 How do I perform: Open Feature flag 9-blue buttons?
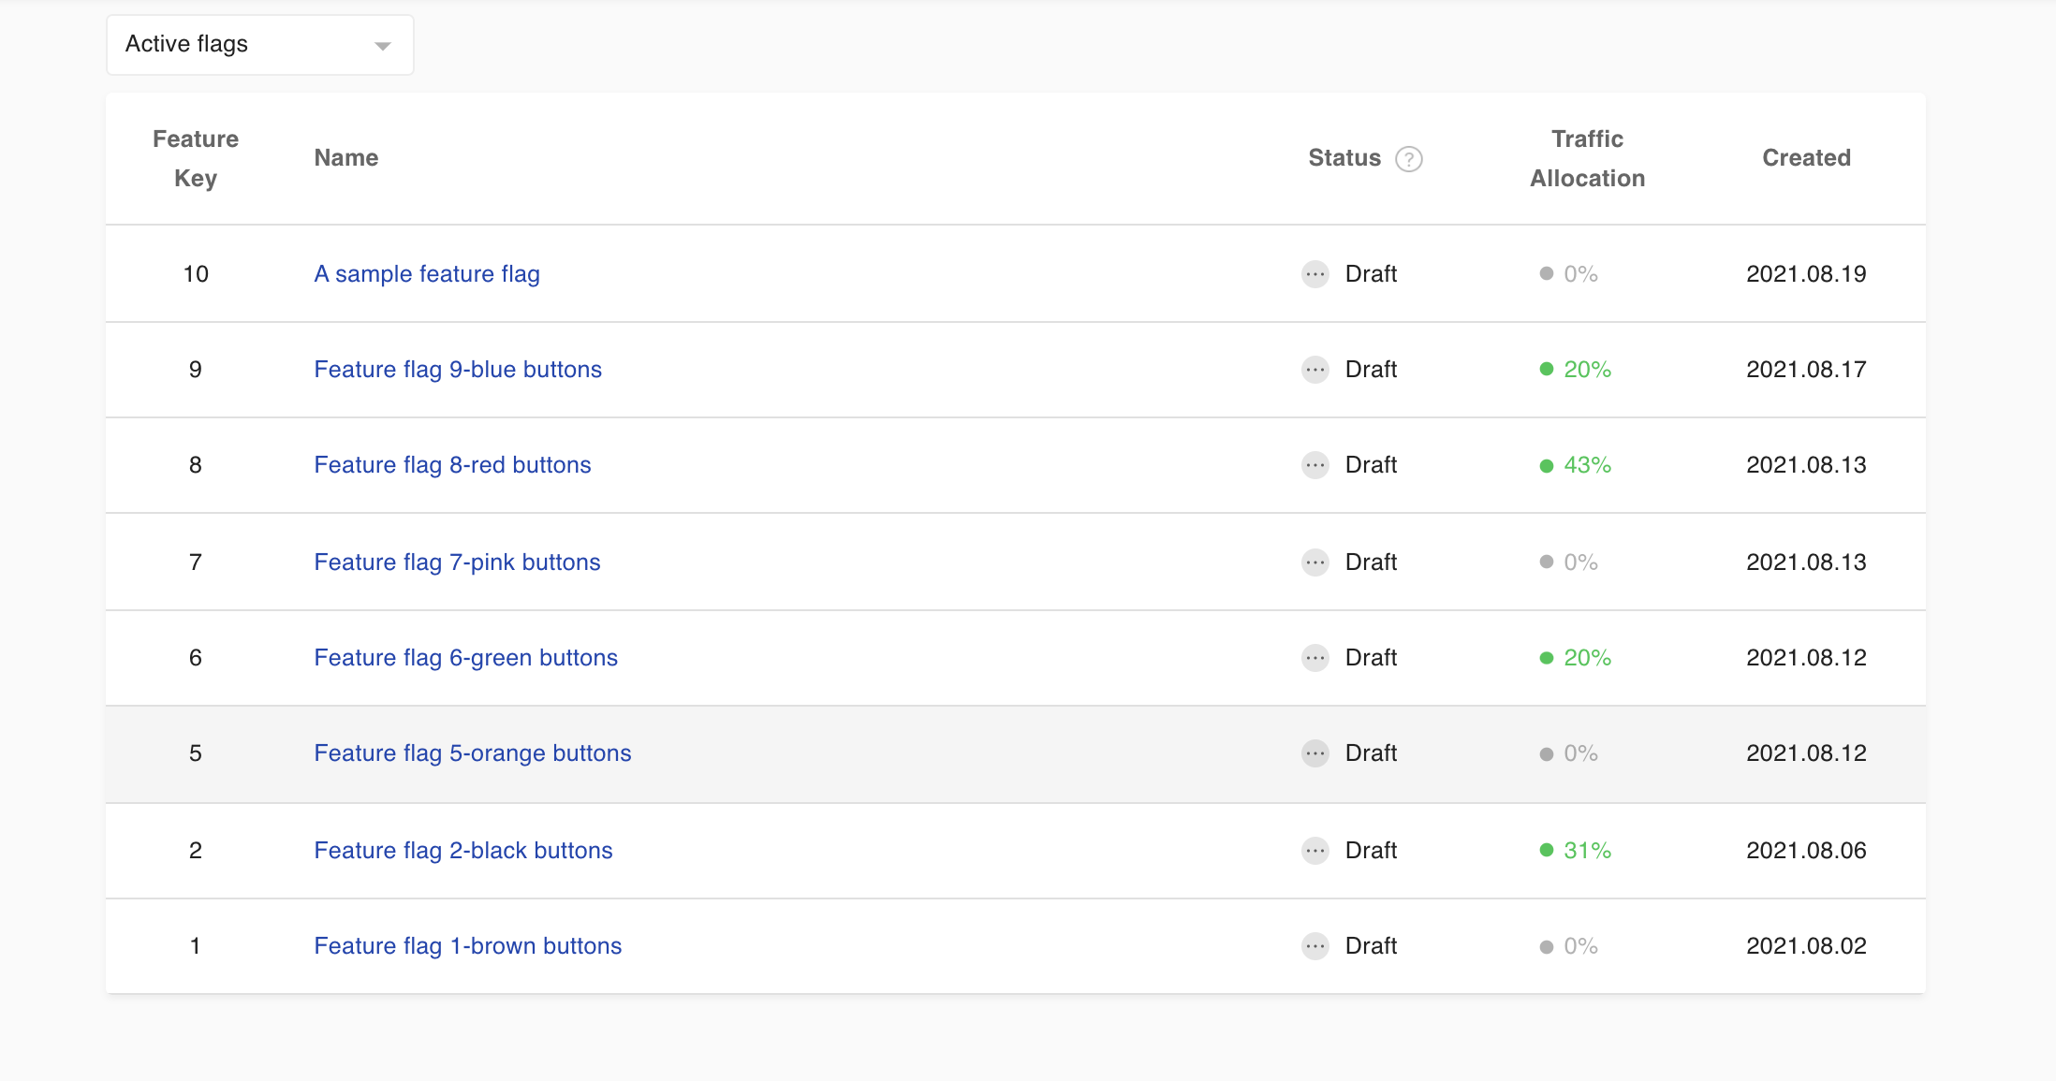[458, 370]
